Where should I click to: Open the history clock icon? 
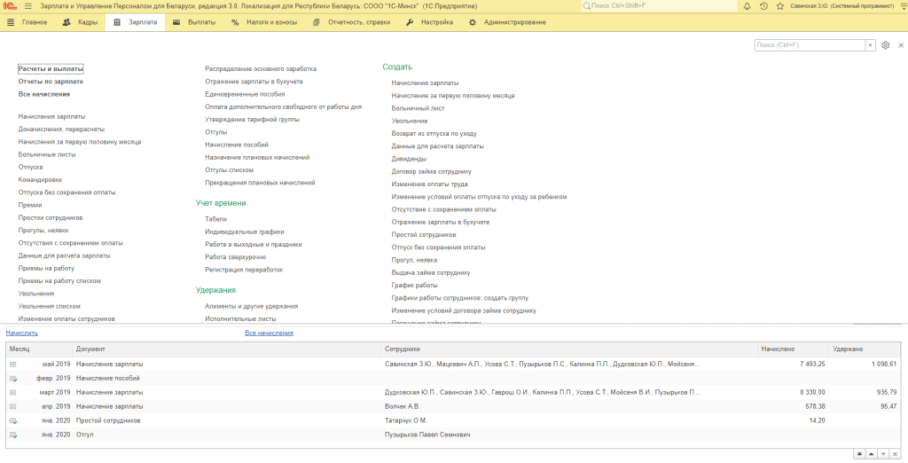click(x=763, y=6)
